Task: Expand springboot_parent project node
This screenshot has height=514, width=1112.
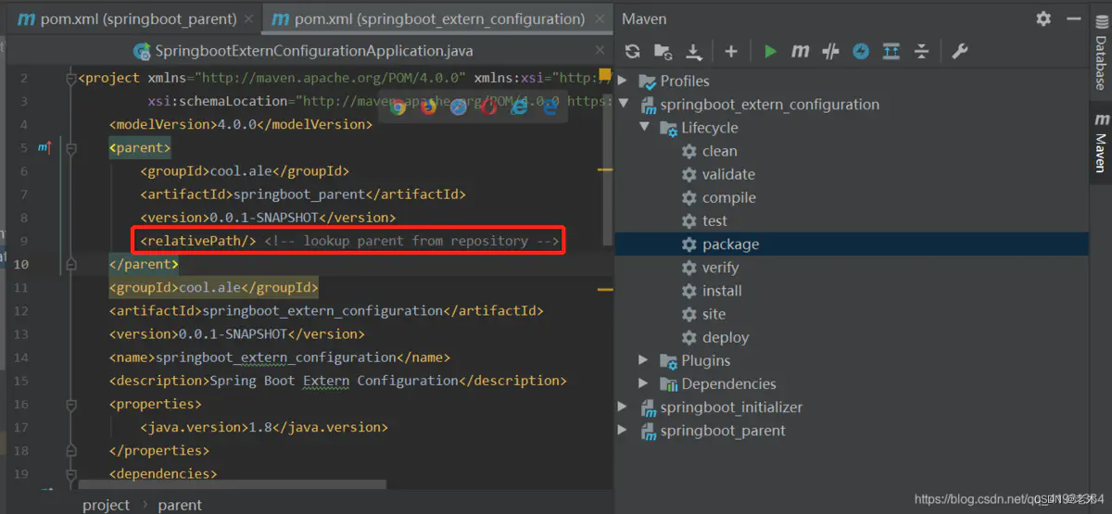Action: pyautogui.click(x=623, y=430)
